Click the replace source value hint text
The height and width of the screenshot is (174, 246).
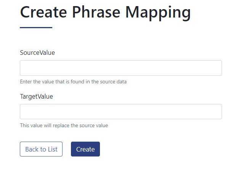pos(64,126)
